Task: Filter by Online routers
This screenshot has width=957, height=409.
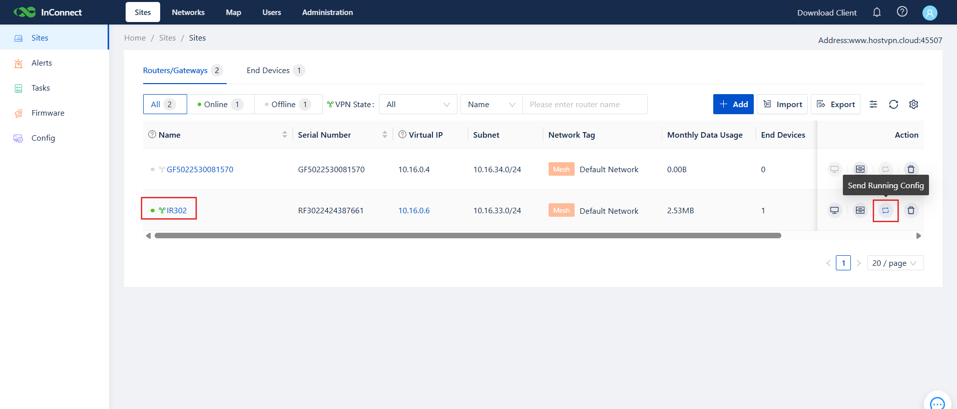Action: pyautogui.click(x=221, y=104)
